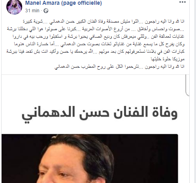Open the photo of the singer
Viewport: 196px width, 183px height.
[x=90, y=158]
